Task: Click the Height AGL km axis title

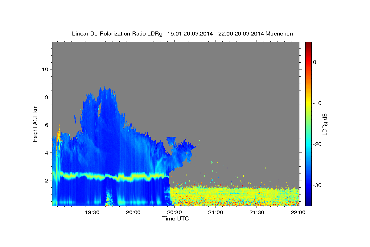Action: [35, 124]
